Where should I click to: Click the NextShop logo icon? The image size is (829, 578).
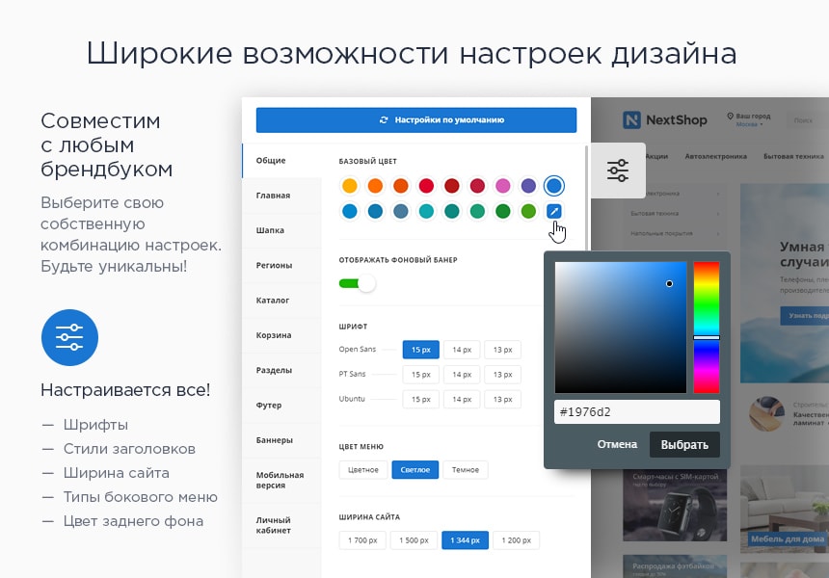point(632,119)
